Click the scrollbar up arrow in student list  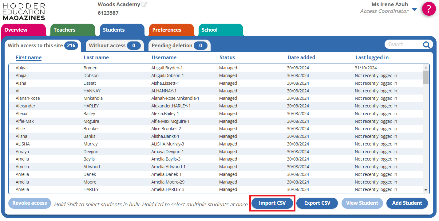coord(426,68)
